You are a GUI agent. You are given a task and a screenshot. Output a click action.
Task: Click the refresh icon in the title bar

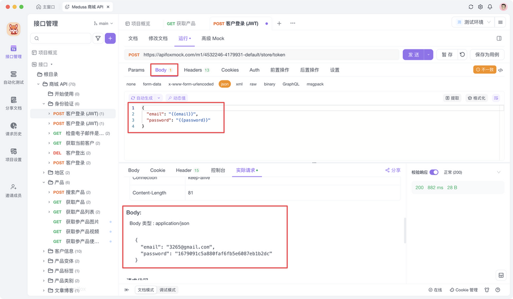(470, 7)
